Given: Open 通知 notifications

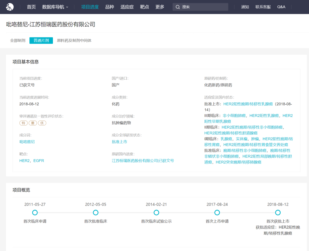Looking at the screenshot, I should click(x=245, y=7).
